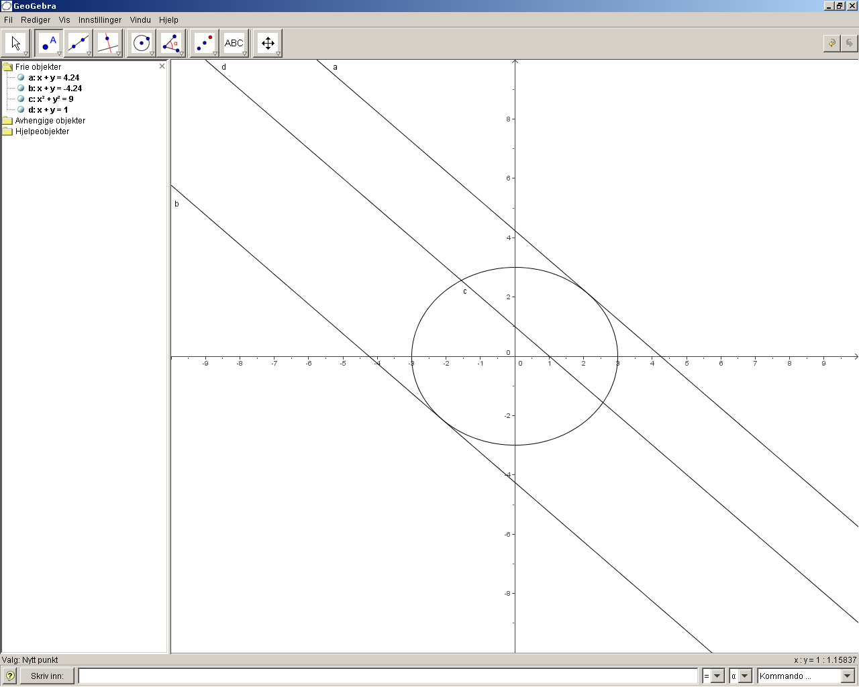Expand the Move tool's small triangle
Viewport: 859px width, 687px height.
click(26, 54)
